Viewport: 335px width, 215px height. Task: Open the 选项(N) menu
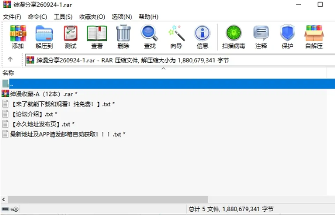coord(122,17)
